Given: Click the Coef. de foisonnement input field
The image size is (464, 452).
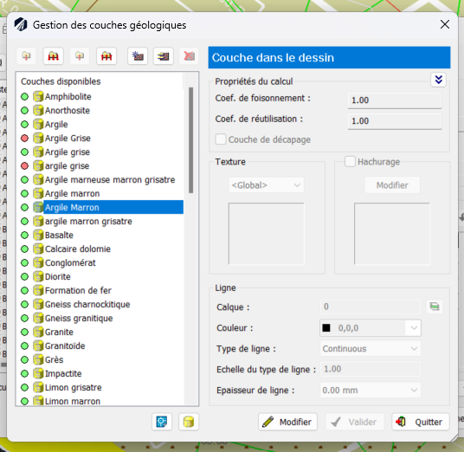Looking at the screenshot, I should tap(395, 100).
